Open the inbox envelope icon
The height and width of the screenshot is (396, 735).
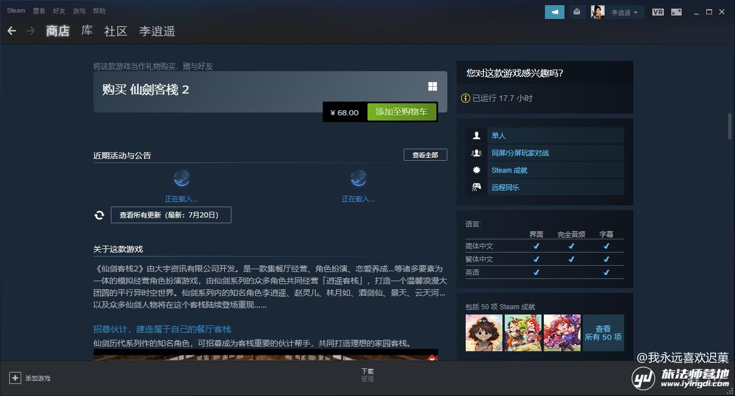point(577,12)
